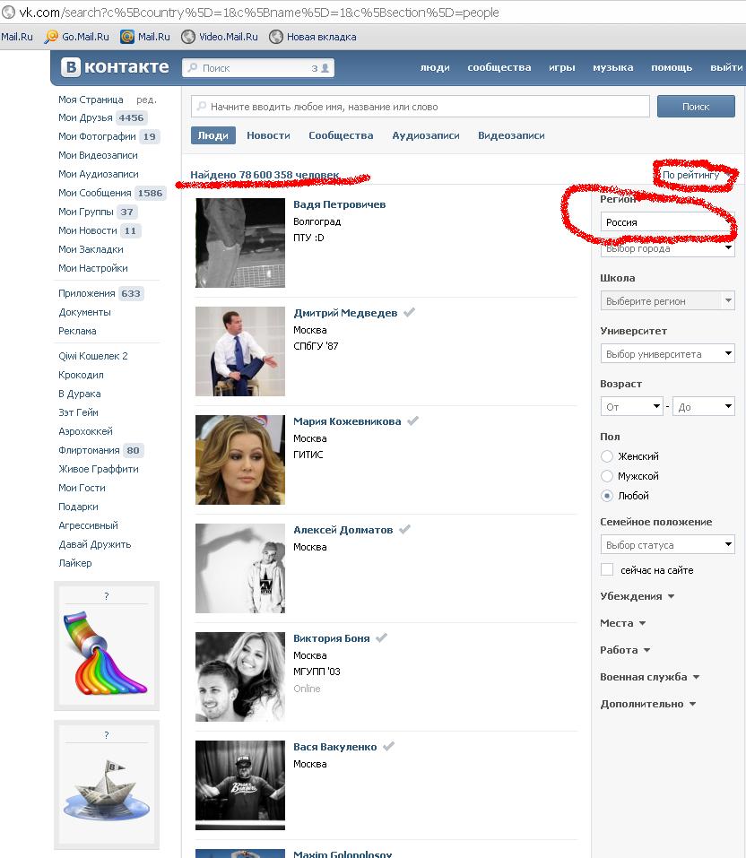This screenshot has width=746, height=858.
Task: Open люди in top navigation
Action: pyautogui.click(x=435, y=67)
